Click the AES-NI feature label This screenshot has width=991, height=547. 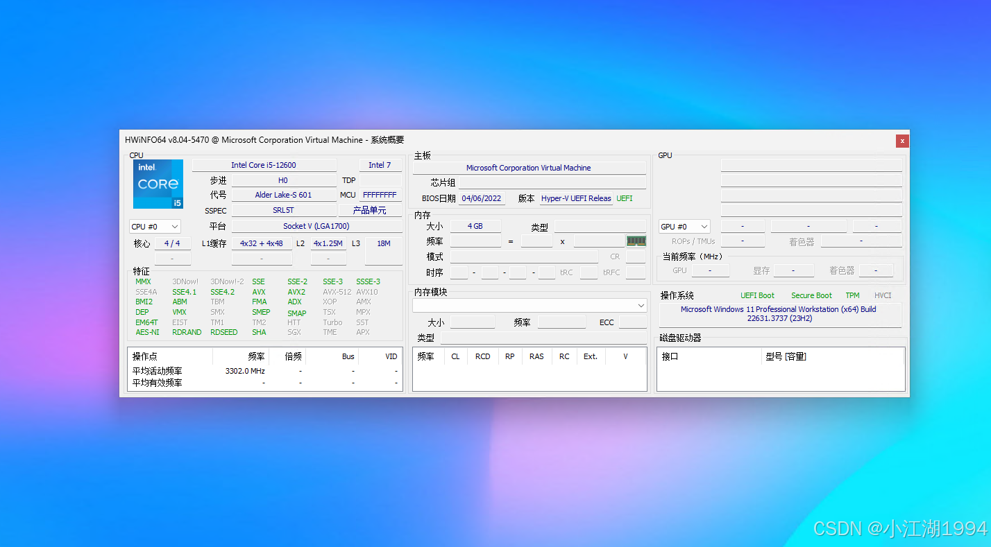pos(147,332)
